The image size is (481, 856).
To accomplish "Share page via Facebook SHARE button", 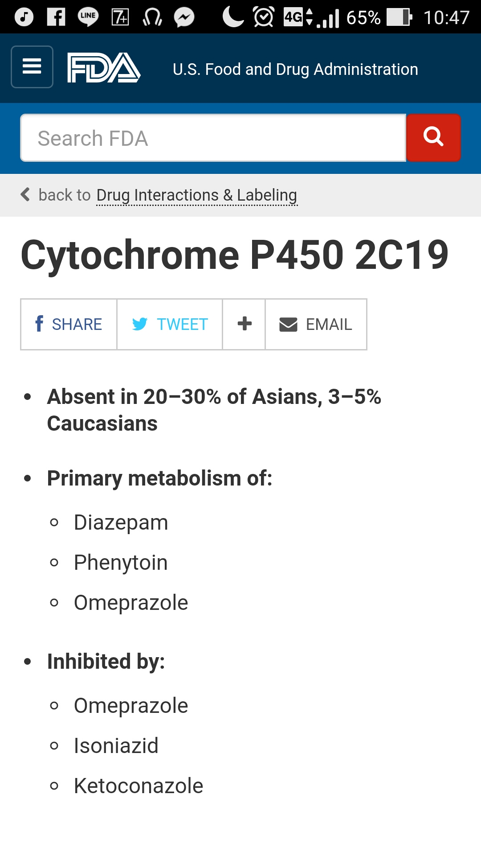I will pyautogui.click(x=69, y=324).
